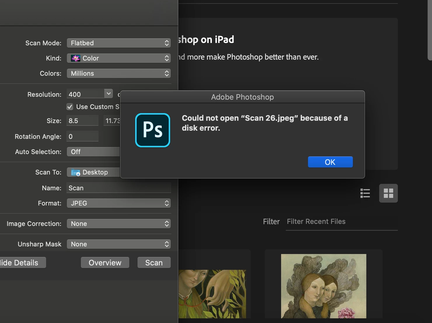Click the Overview button in scanner panel
Image resolution: width=432 pixels, height=323 pixels.
click(x=105, y=262)
